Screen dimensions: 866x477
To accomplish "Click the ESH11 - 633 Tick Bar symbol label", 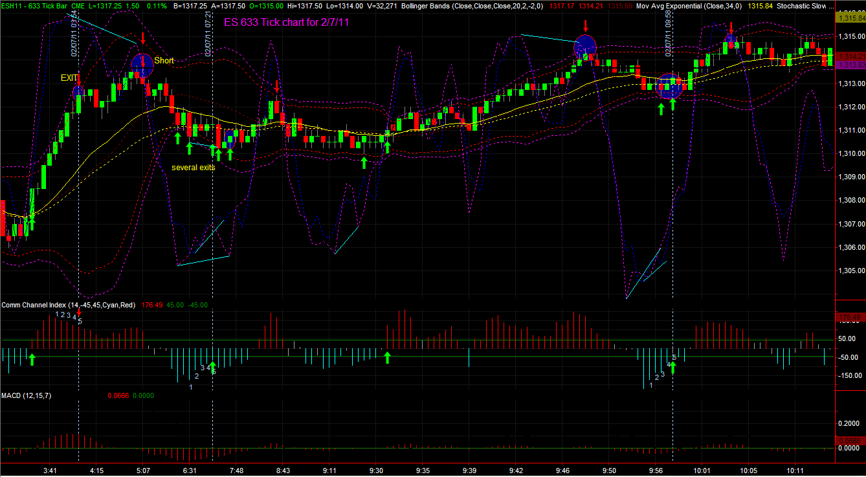I will [34, 5].
